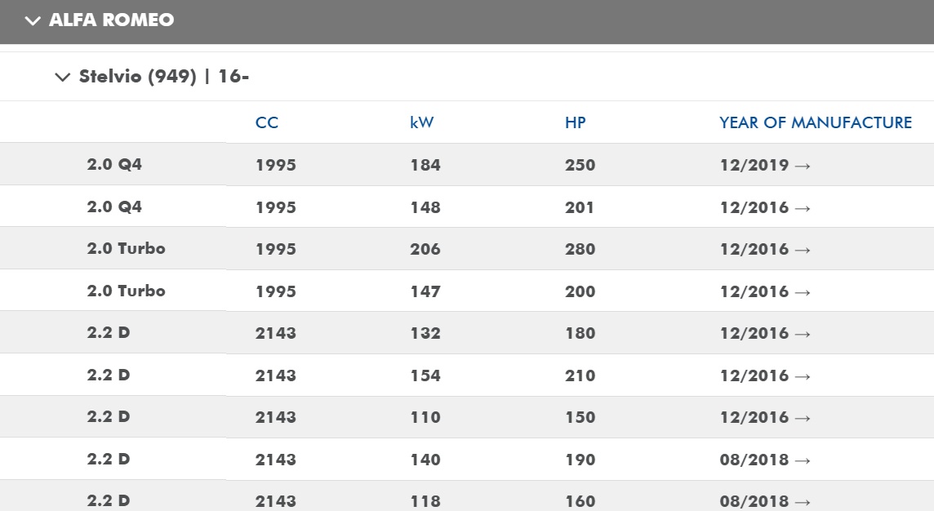Image resolution: width=934 pixels, height=511 pixels.
Task: Click the HP column header
Action: coord(576,123)
